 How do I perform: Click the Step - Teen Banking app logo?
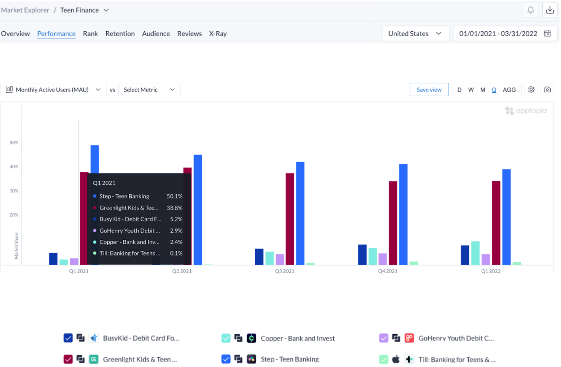click(252, 359)
